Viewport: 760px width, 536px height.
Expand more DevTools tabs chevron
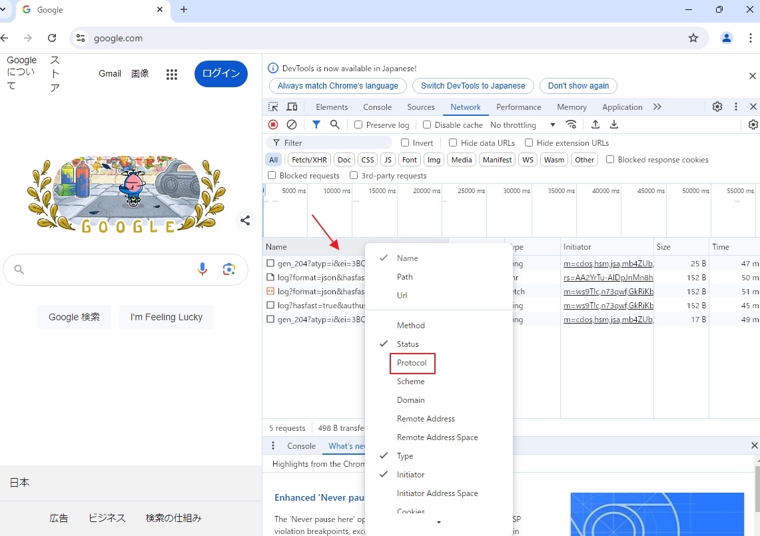[x=657, y=107]
